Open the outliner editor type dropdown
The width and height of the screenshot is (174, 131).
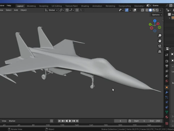click(169, 10)
